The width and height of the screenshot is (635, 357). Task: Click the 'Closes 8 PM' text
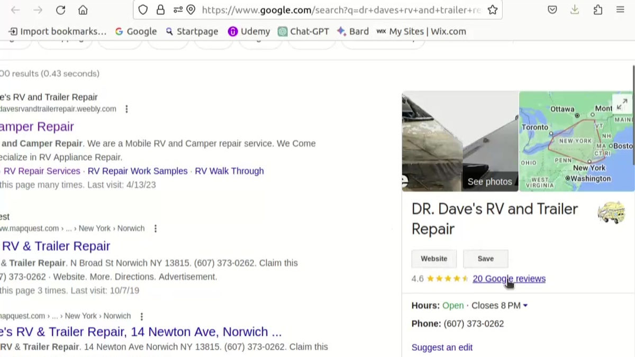pos(496,306)
